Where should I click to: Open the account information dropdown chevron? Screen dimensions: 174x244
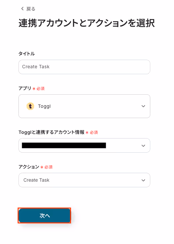[x=143, y=146]
